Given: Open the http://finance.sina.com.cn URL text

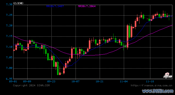Looking at the screenshot, I should [x=152, y=85].
